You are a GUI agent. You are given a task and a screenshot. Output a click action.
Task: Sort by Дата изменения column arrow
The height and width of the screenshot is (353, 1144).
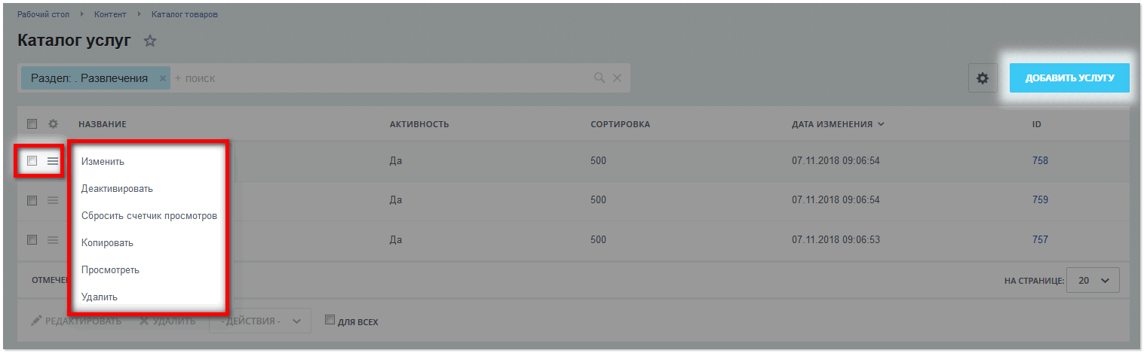tap(882, 124)
